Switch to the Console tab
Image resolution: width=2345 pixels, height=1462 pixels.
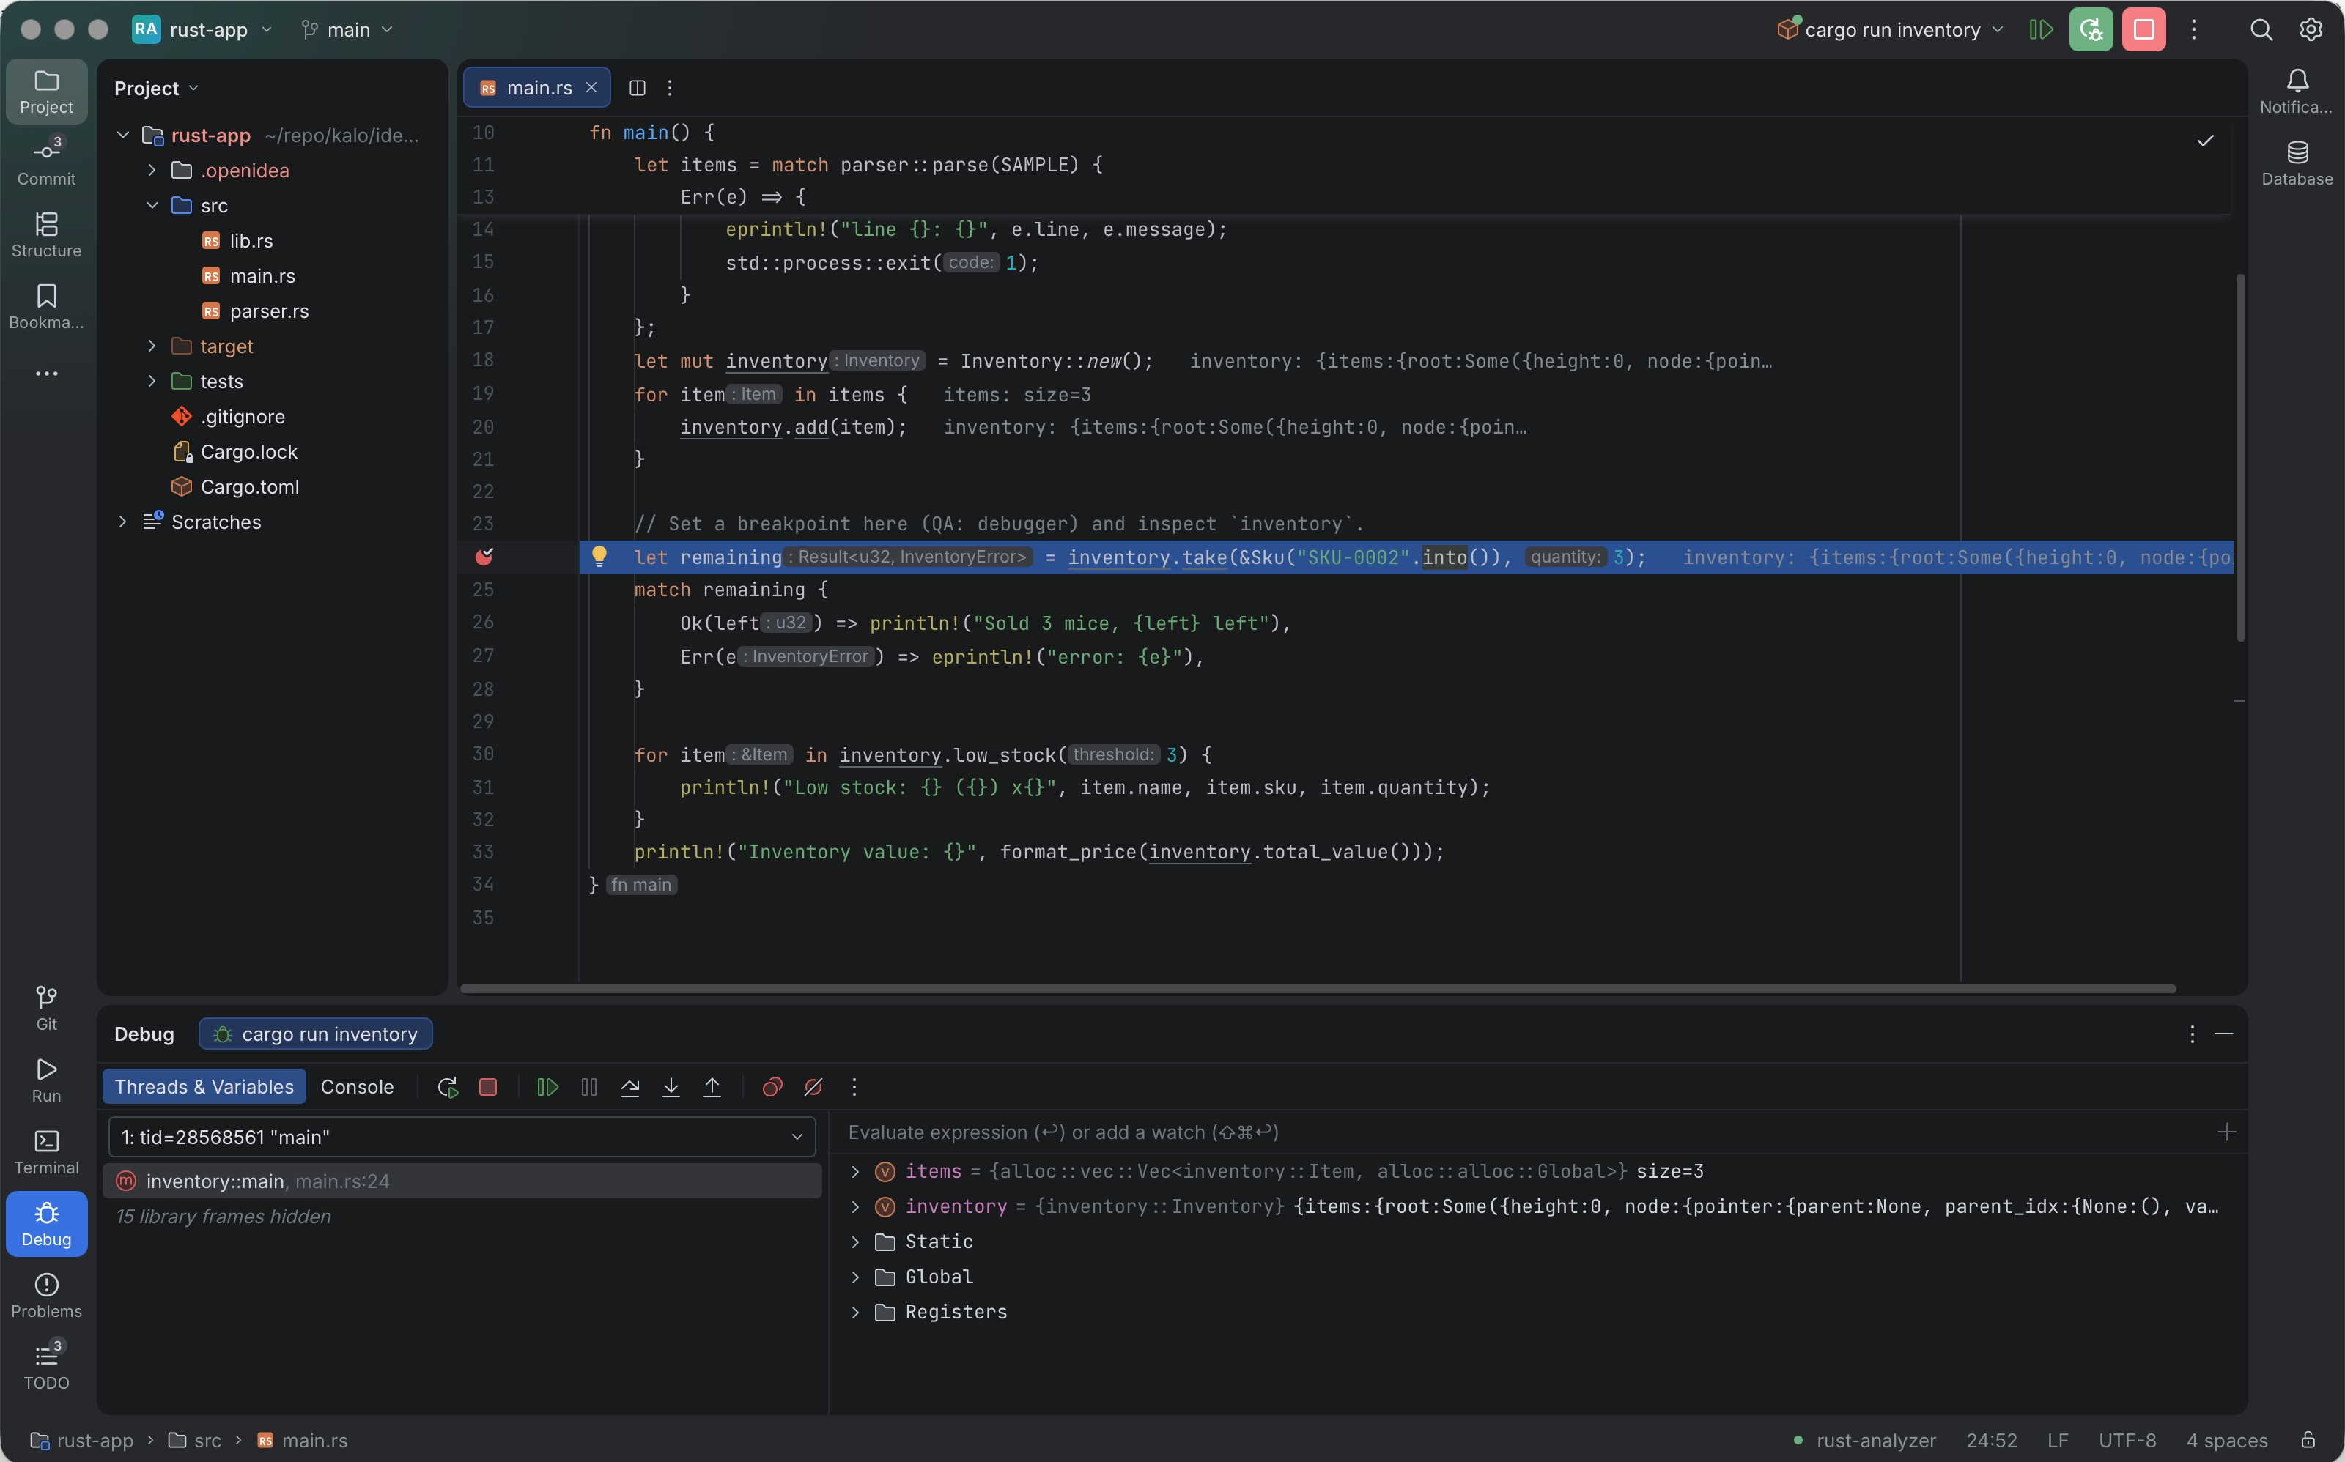tap(357, 1087)
